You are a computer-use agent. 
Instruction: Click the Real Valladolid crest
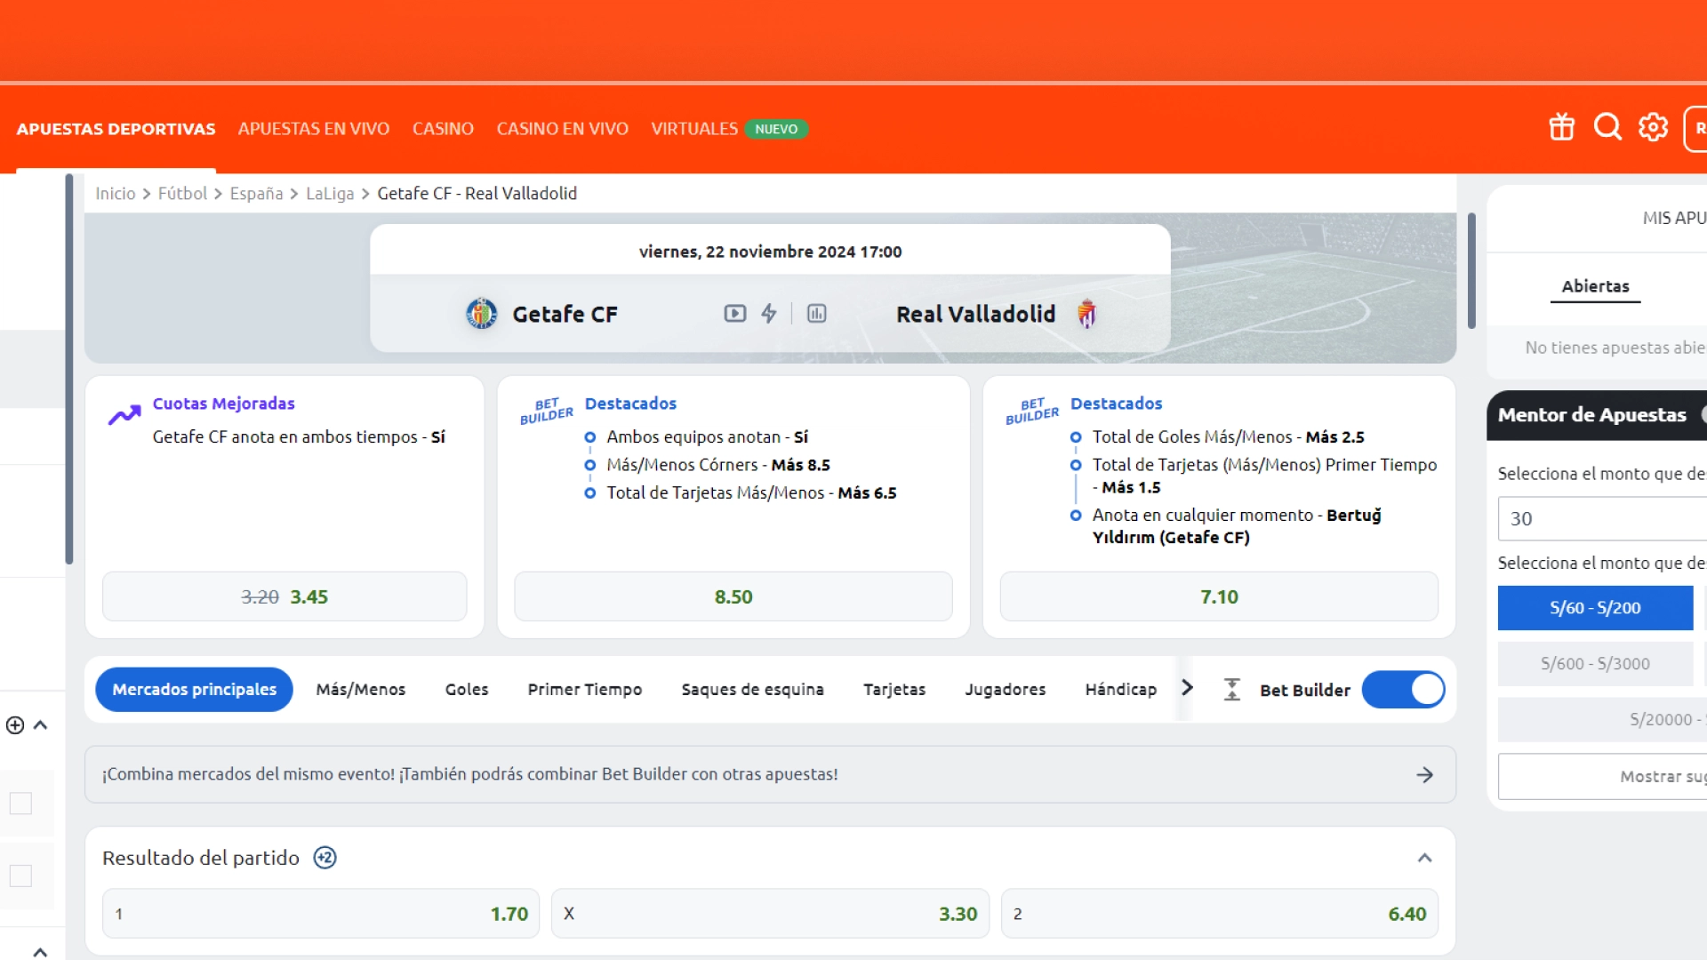point(1086,314)
